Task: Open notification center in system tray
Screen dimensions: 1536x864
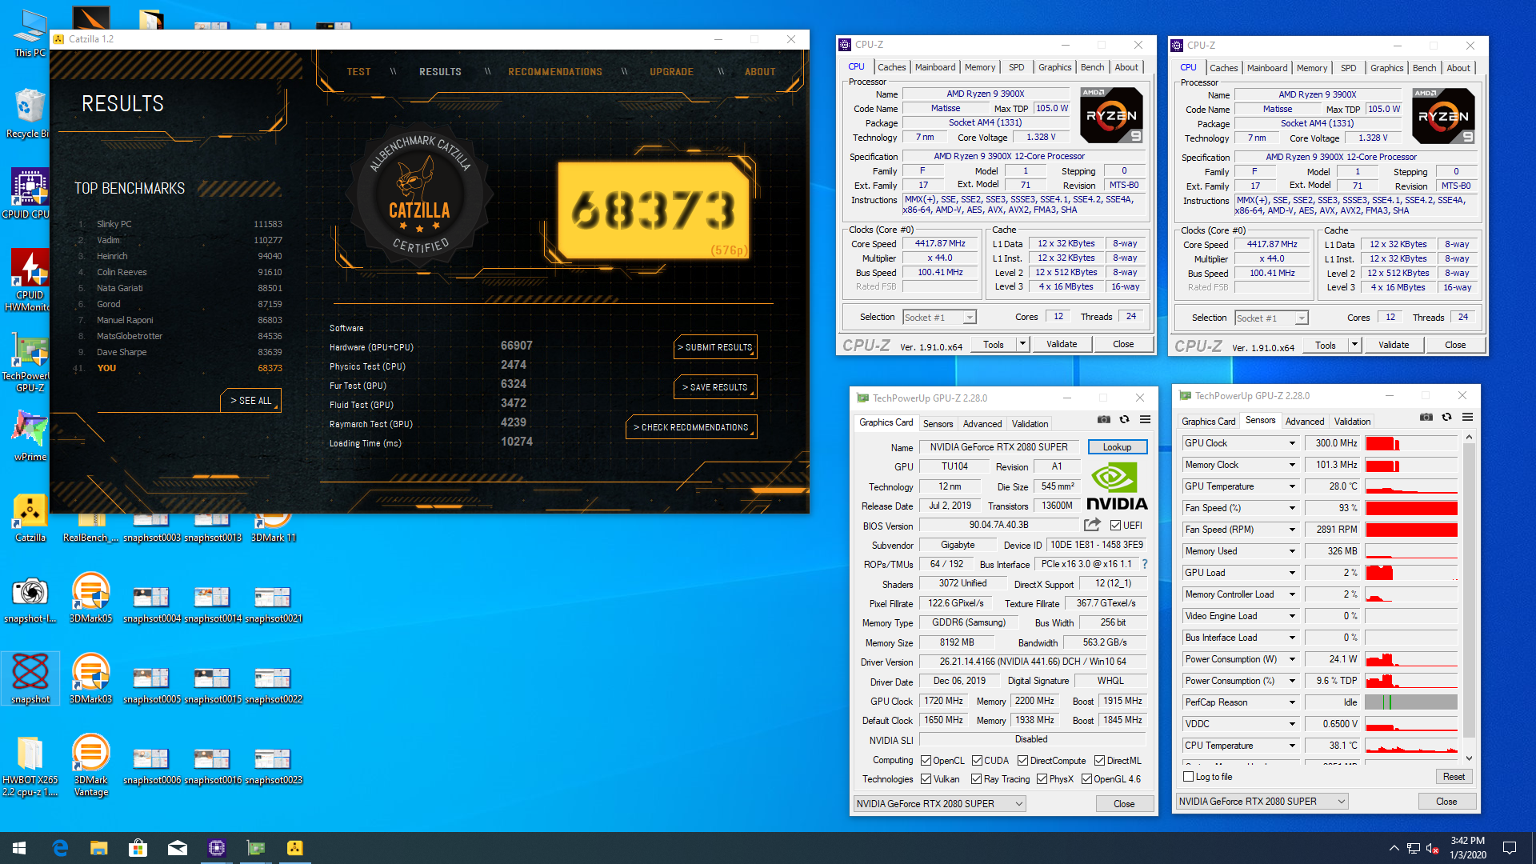Action: [1510, 848]
